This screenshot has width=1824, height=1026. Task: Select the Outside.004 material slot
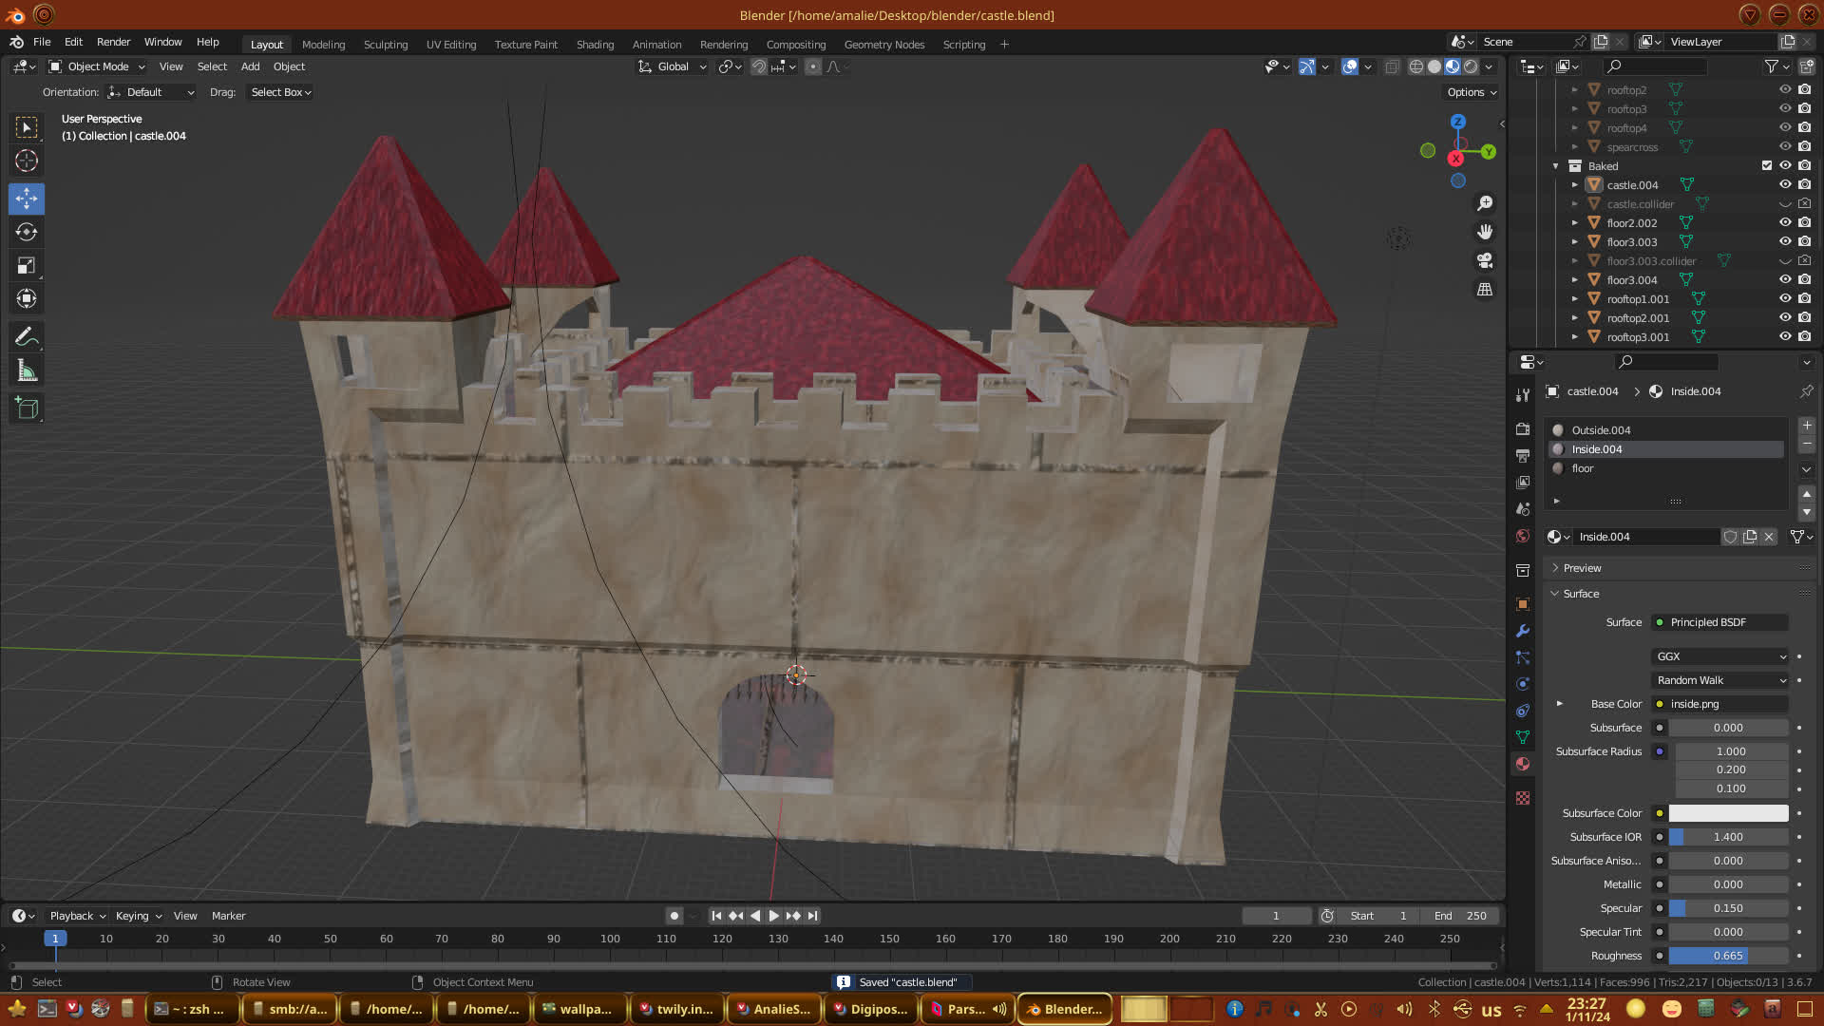(1601, 430)
